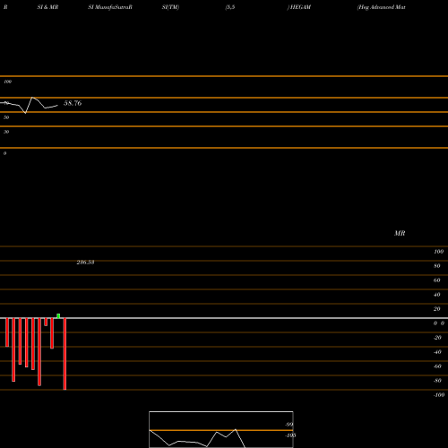
Task: Click the RSI axis label 30
Action: [6, 132]
